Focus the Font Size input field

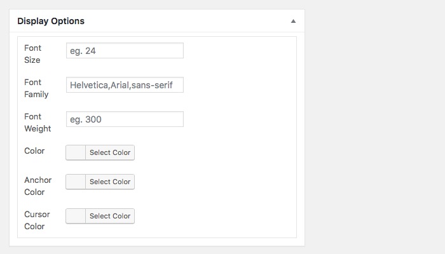click(x=125, y=51)
